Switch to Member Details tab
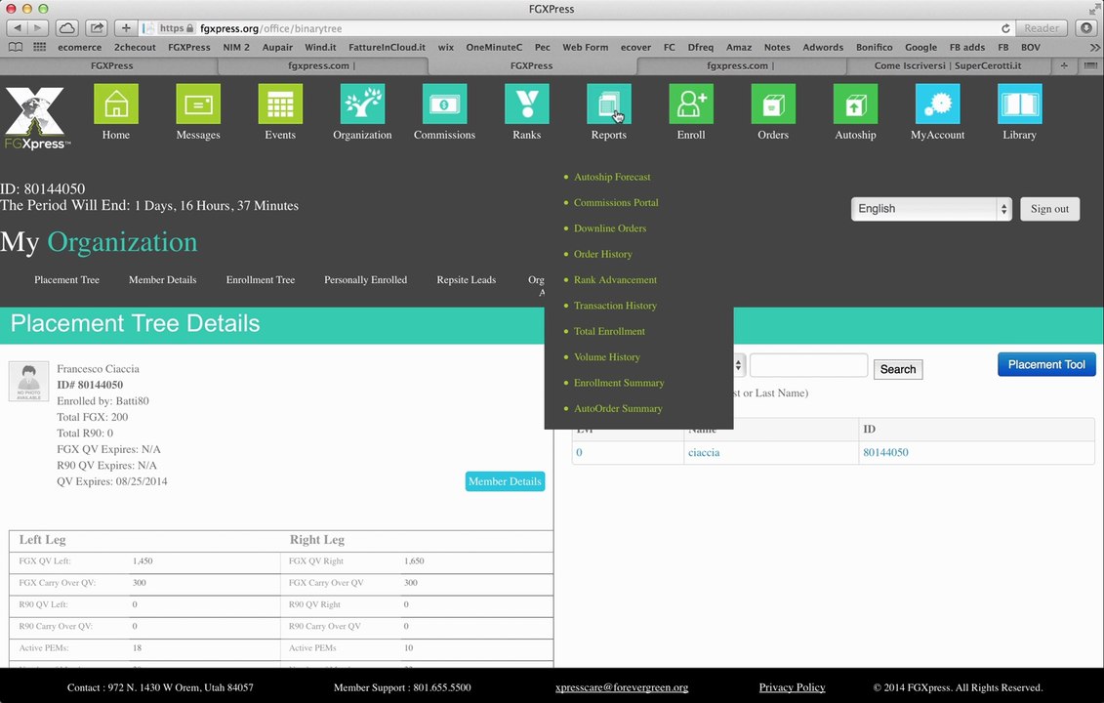Viewport: 1104px width, 703px height. point(163,279)
